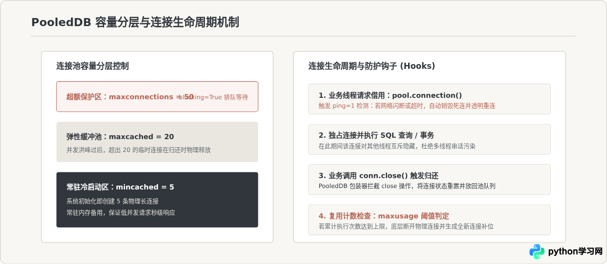Screen dimensions: 607x264
Task: Click the red line starting "触发 ping=1 检测"
Action: click(x=407, y=106)
